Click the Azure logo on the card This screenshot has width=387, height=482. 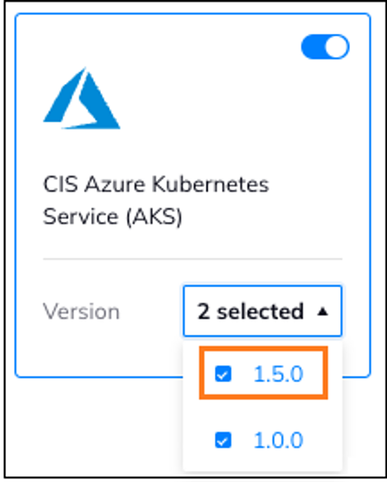[82, 98]
